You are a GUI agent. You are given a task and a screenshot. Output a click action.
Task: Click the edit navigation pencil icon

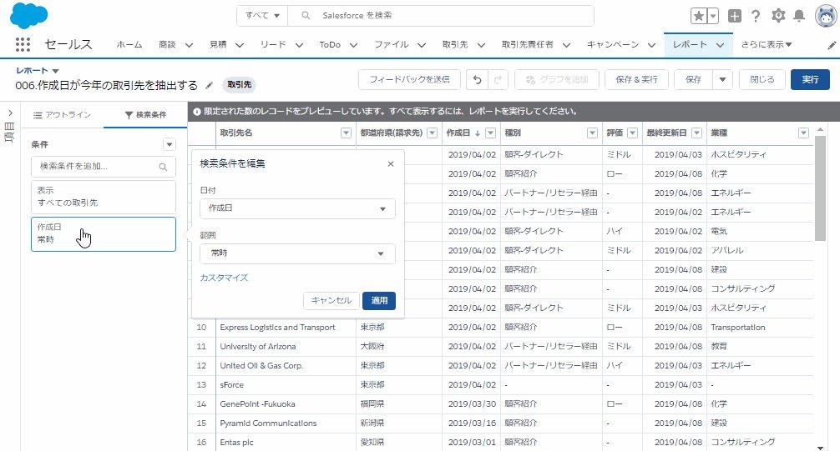tap(832, 46)
